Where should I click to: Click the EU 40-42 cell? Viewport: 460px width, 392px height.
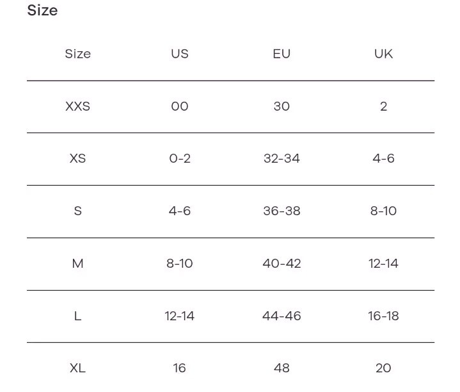282,263
